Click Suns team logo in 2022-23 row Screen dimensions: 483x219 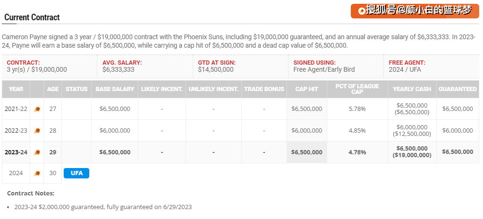click(x=37, y=131)
